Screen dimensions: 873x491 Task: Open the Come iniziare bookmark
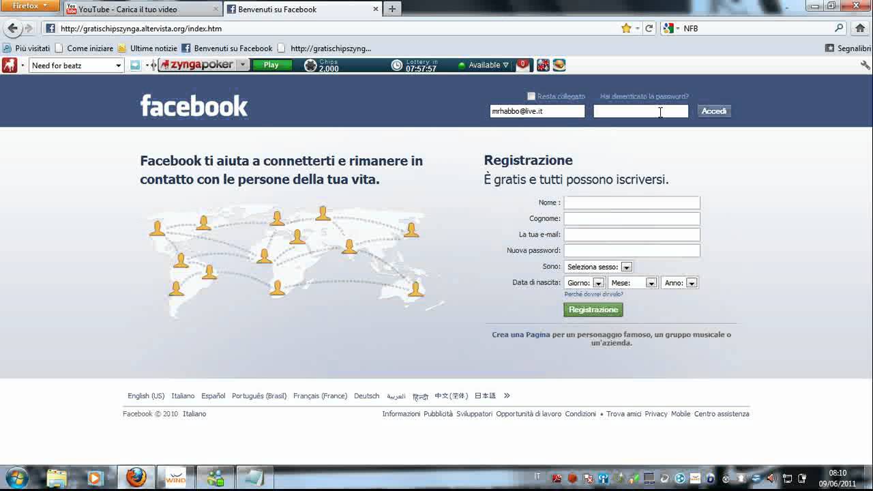tap(84, 48)
